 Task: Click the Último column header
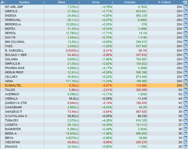[61, 2]
